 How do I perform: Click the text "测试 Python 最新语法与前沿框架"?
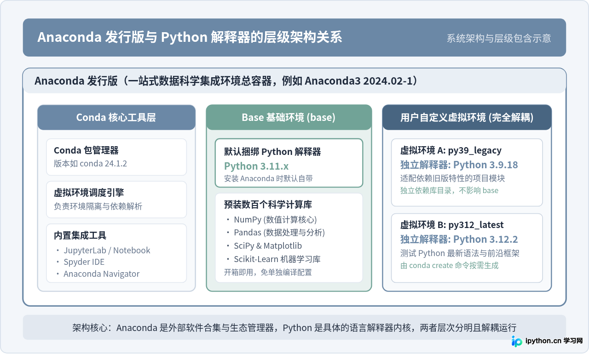[460, 253]
